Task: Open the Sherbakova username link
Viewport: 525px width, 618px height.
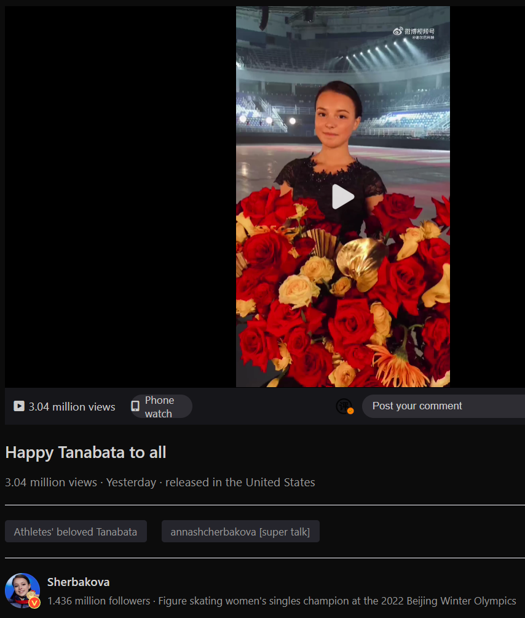Action: pos(78,582)
